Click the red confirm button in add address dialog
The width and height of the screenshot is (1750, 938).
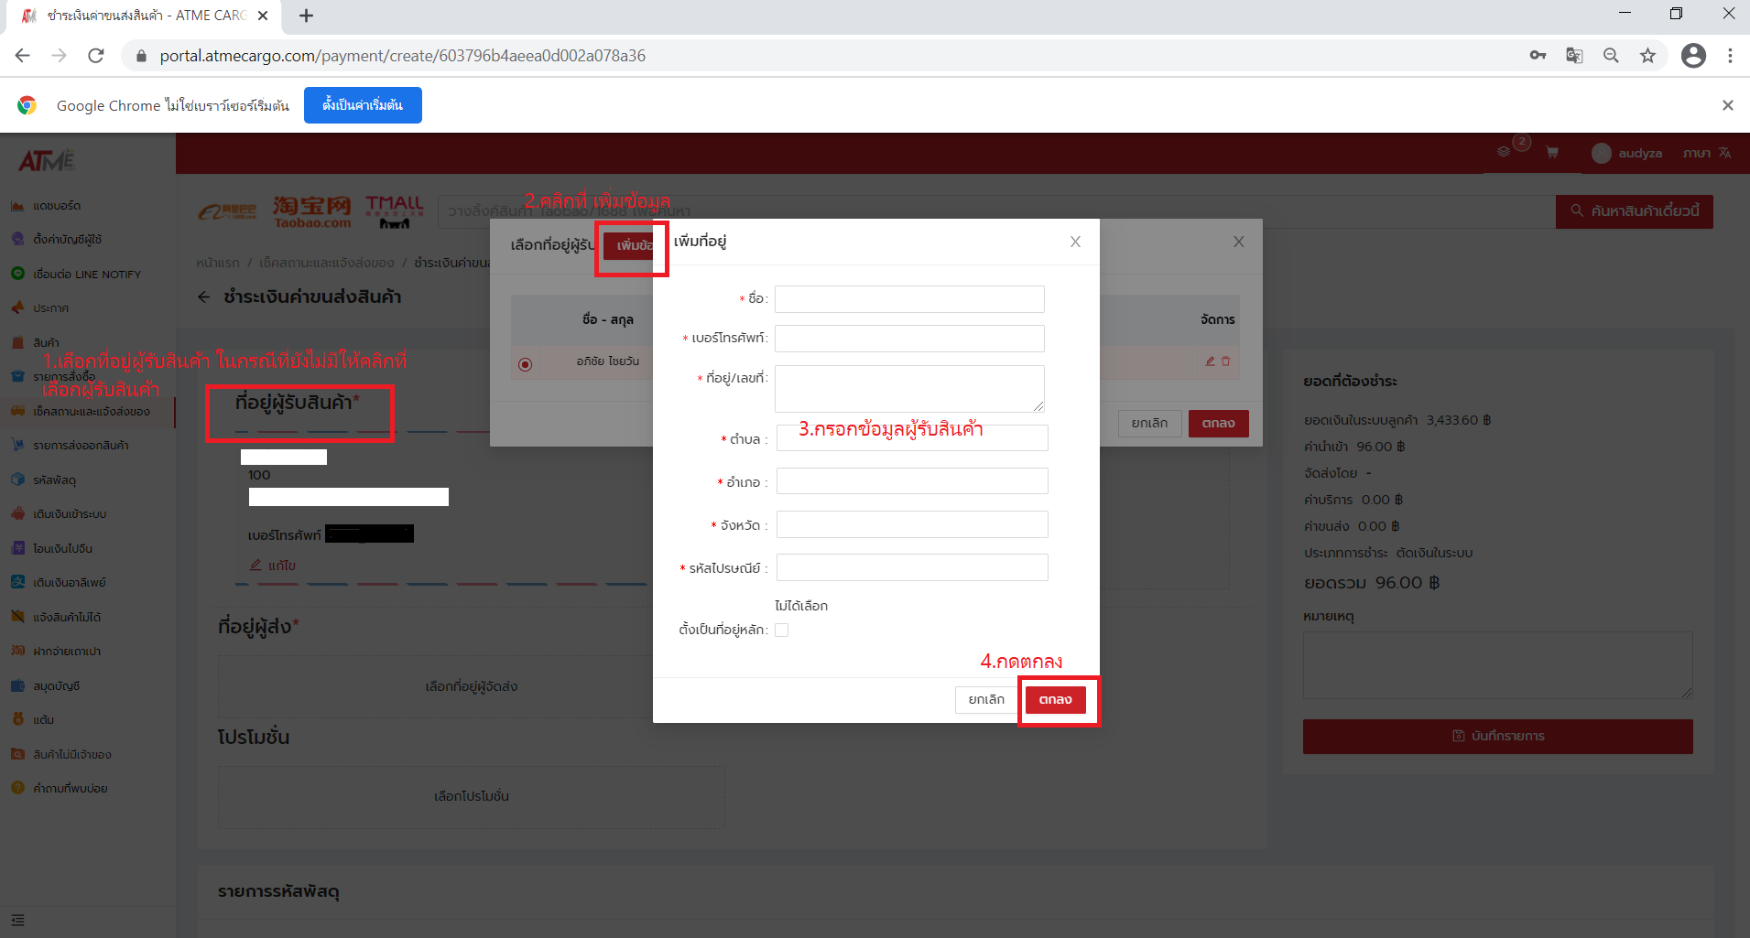(1055, 699)
